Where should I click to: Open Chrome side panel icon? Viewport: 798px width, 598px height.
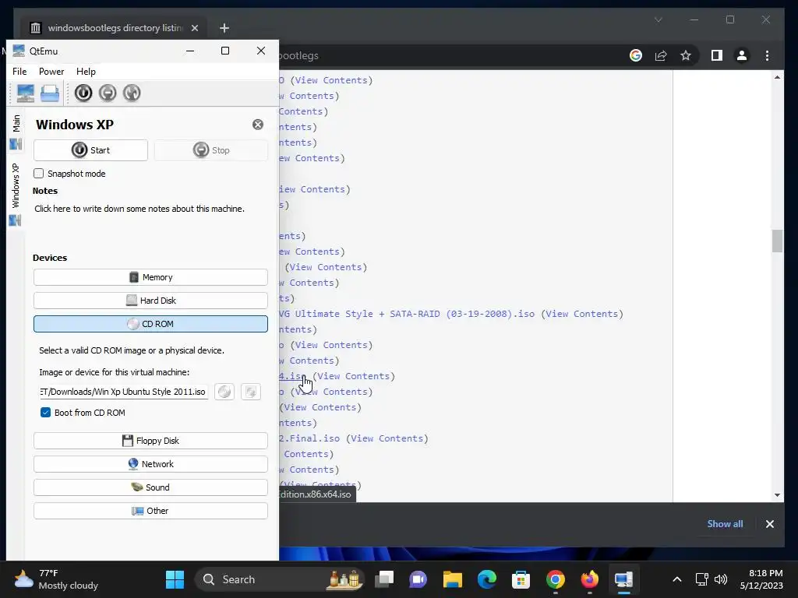point(717,55)
